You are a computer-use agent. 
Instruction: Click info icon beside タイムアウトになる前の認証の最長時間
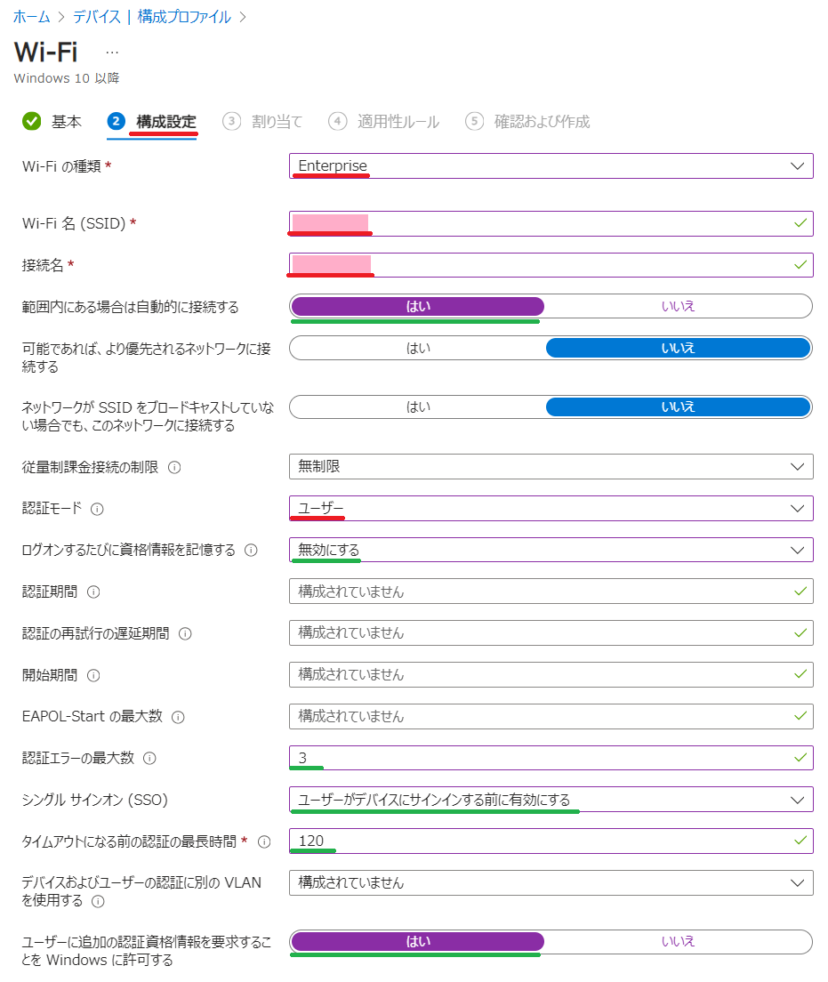coord(264,841)
